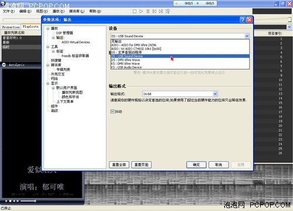
Task: Collapse the 媒体库 tree node
Action: [47, 65]
